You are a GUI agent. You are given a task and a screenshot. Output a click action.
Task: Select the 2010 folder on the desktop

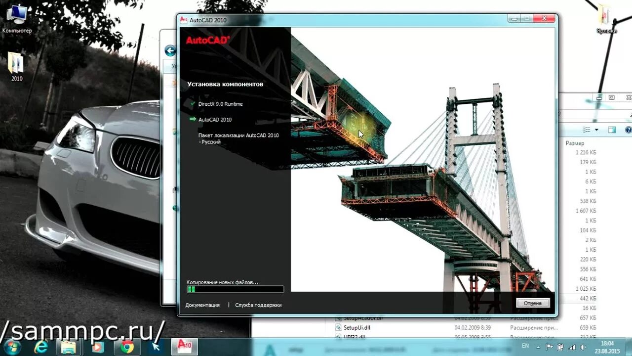[x=16, y=67]
